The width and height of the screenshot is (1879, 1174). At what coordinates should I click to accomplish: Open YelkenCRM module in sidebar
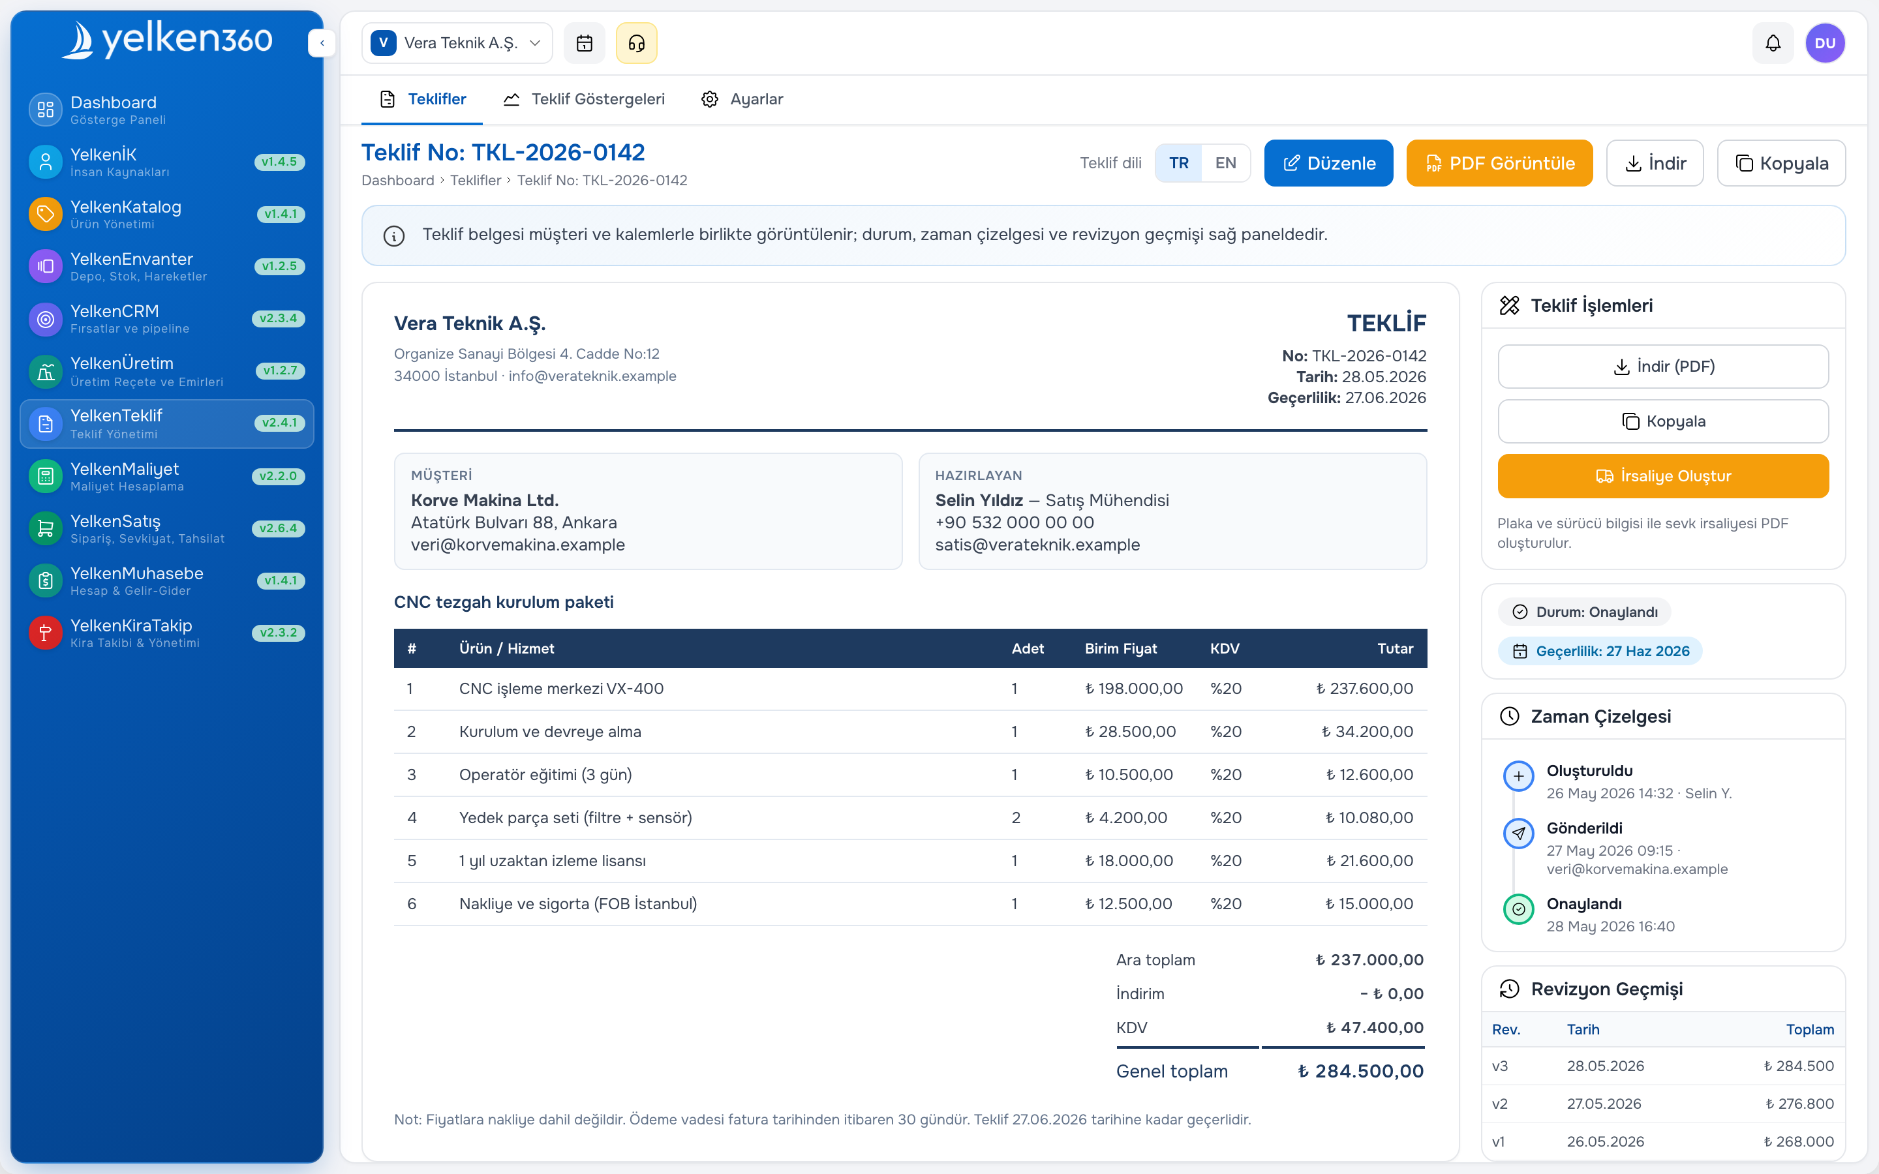(x=167, y=318)
